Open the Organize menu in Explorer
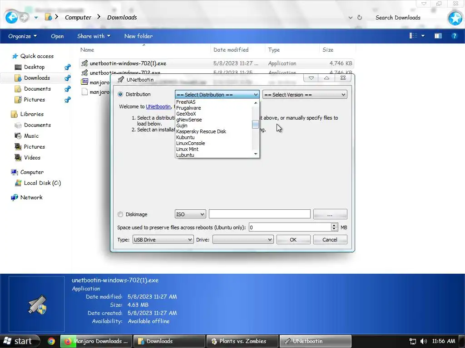 pyautogui.click(x=23, y=36)
